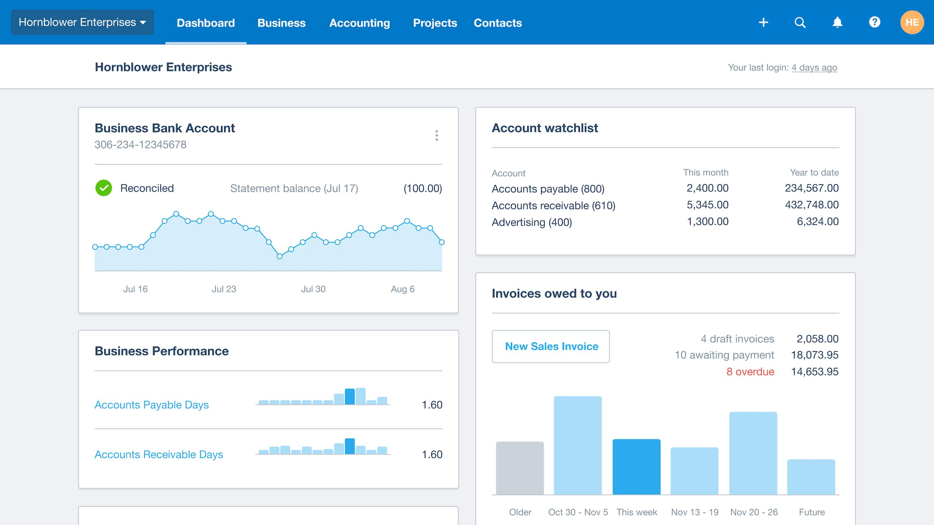The image size is (934, 525).
Task: Click the Hornblower Enterprises dropdown arrow
Action: [x=143, y=23]
